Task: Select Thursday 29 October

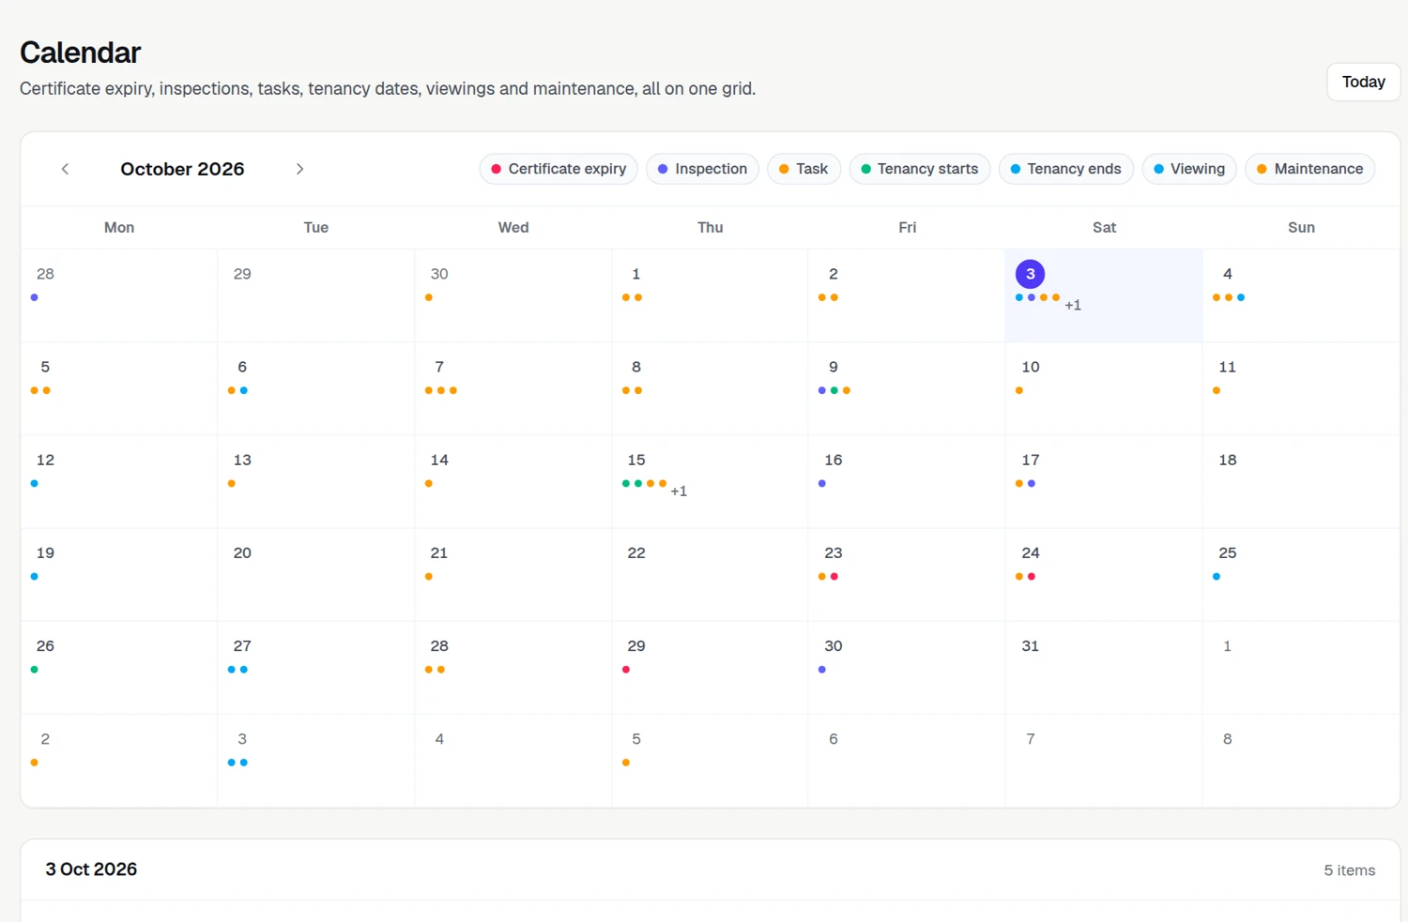Action: coord(710,667)
